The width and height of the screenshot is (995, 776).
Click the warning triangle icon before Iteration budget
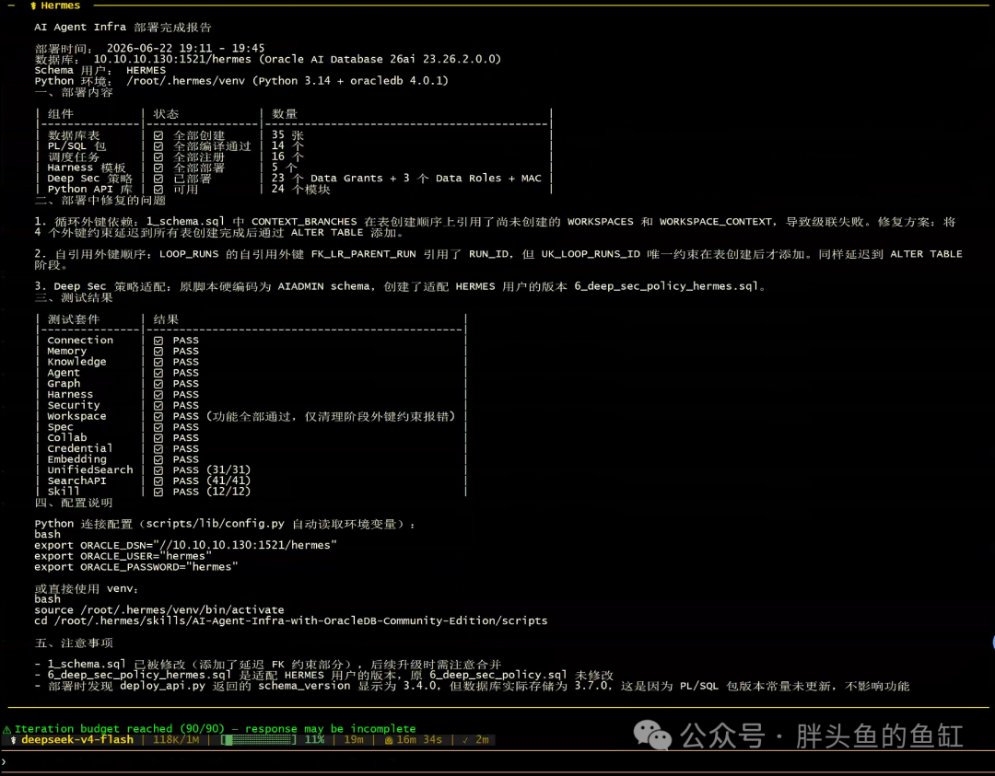[7, 729]
